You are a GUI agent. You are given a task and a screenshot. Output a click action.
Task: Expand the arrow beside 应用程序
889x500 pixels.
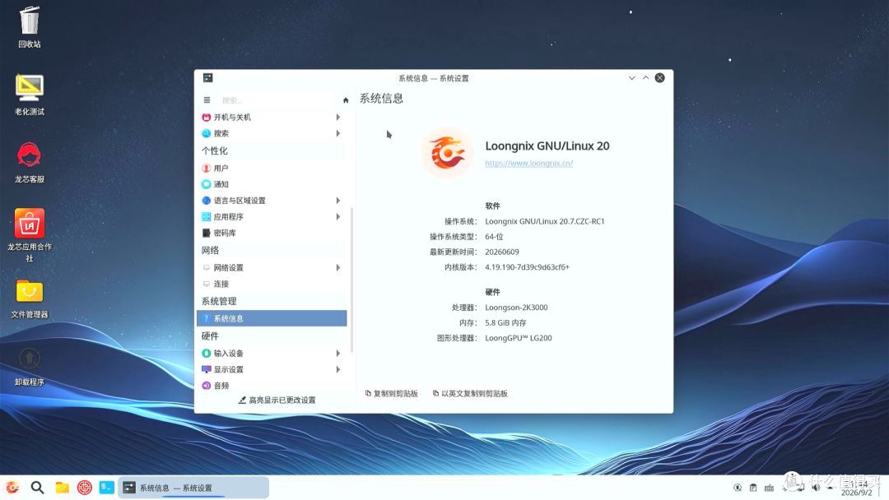[x=338, y=217]
